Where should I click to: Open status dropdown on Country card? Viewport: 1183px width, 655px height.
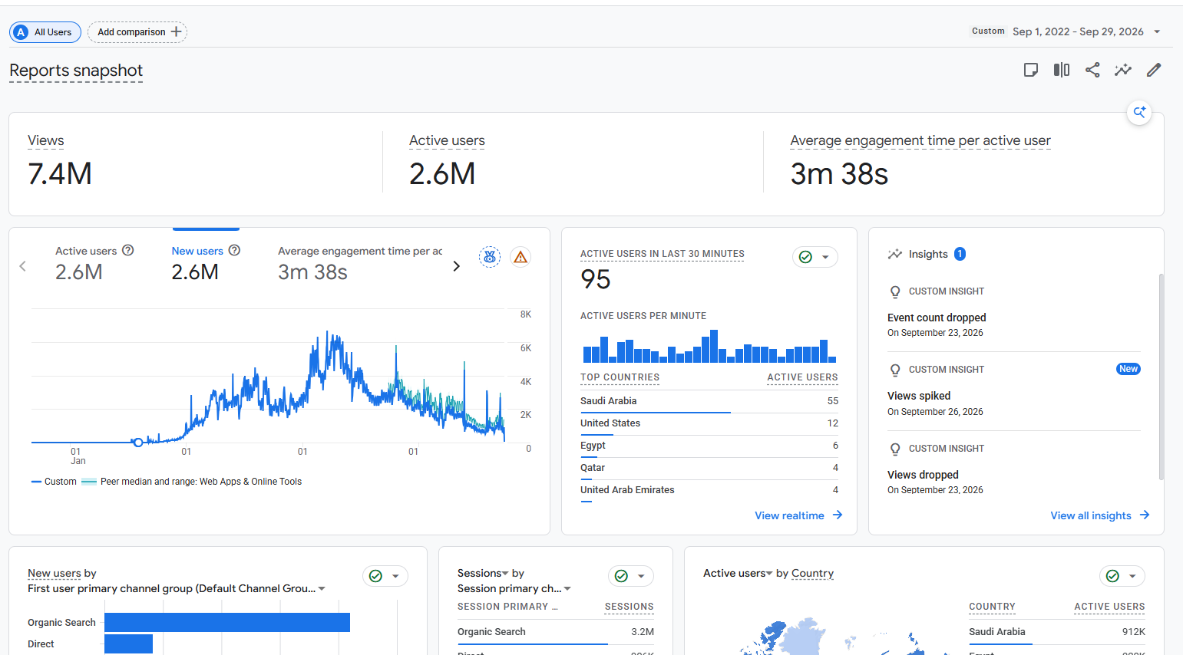(1122, 576)
